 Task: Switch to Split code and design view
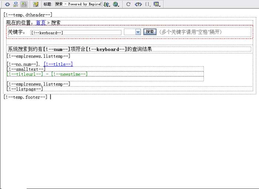16,4
